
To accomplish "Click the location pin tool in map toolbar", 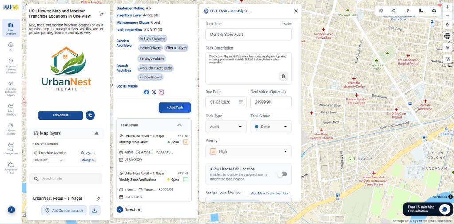I will click(408, 11).
